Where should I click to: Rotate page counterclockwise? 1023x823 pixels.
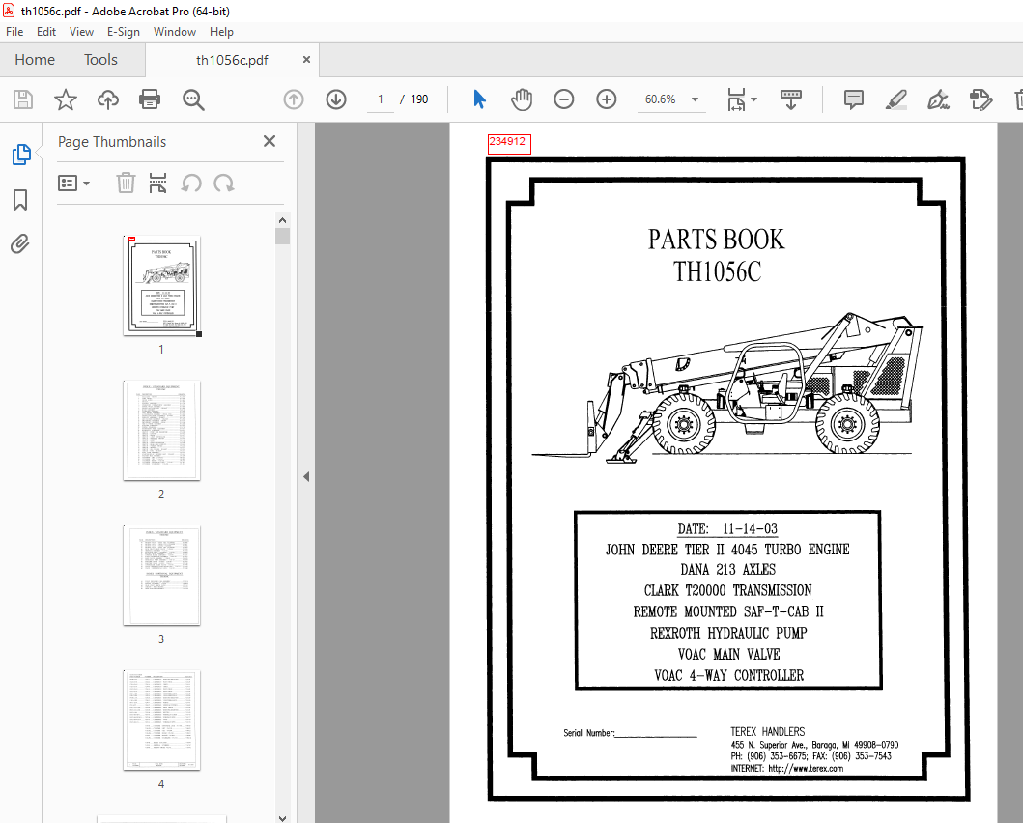pyautogui.click(x=191, y=184)
